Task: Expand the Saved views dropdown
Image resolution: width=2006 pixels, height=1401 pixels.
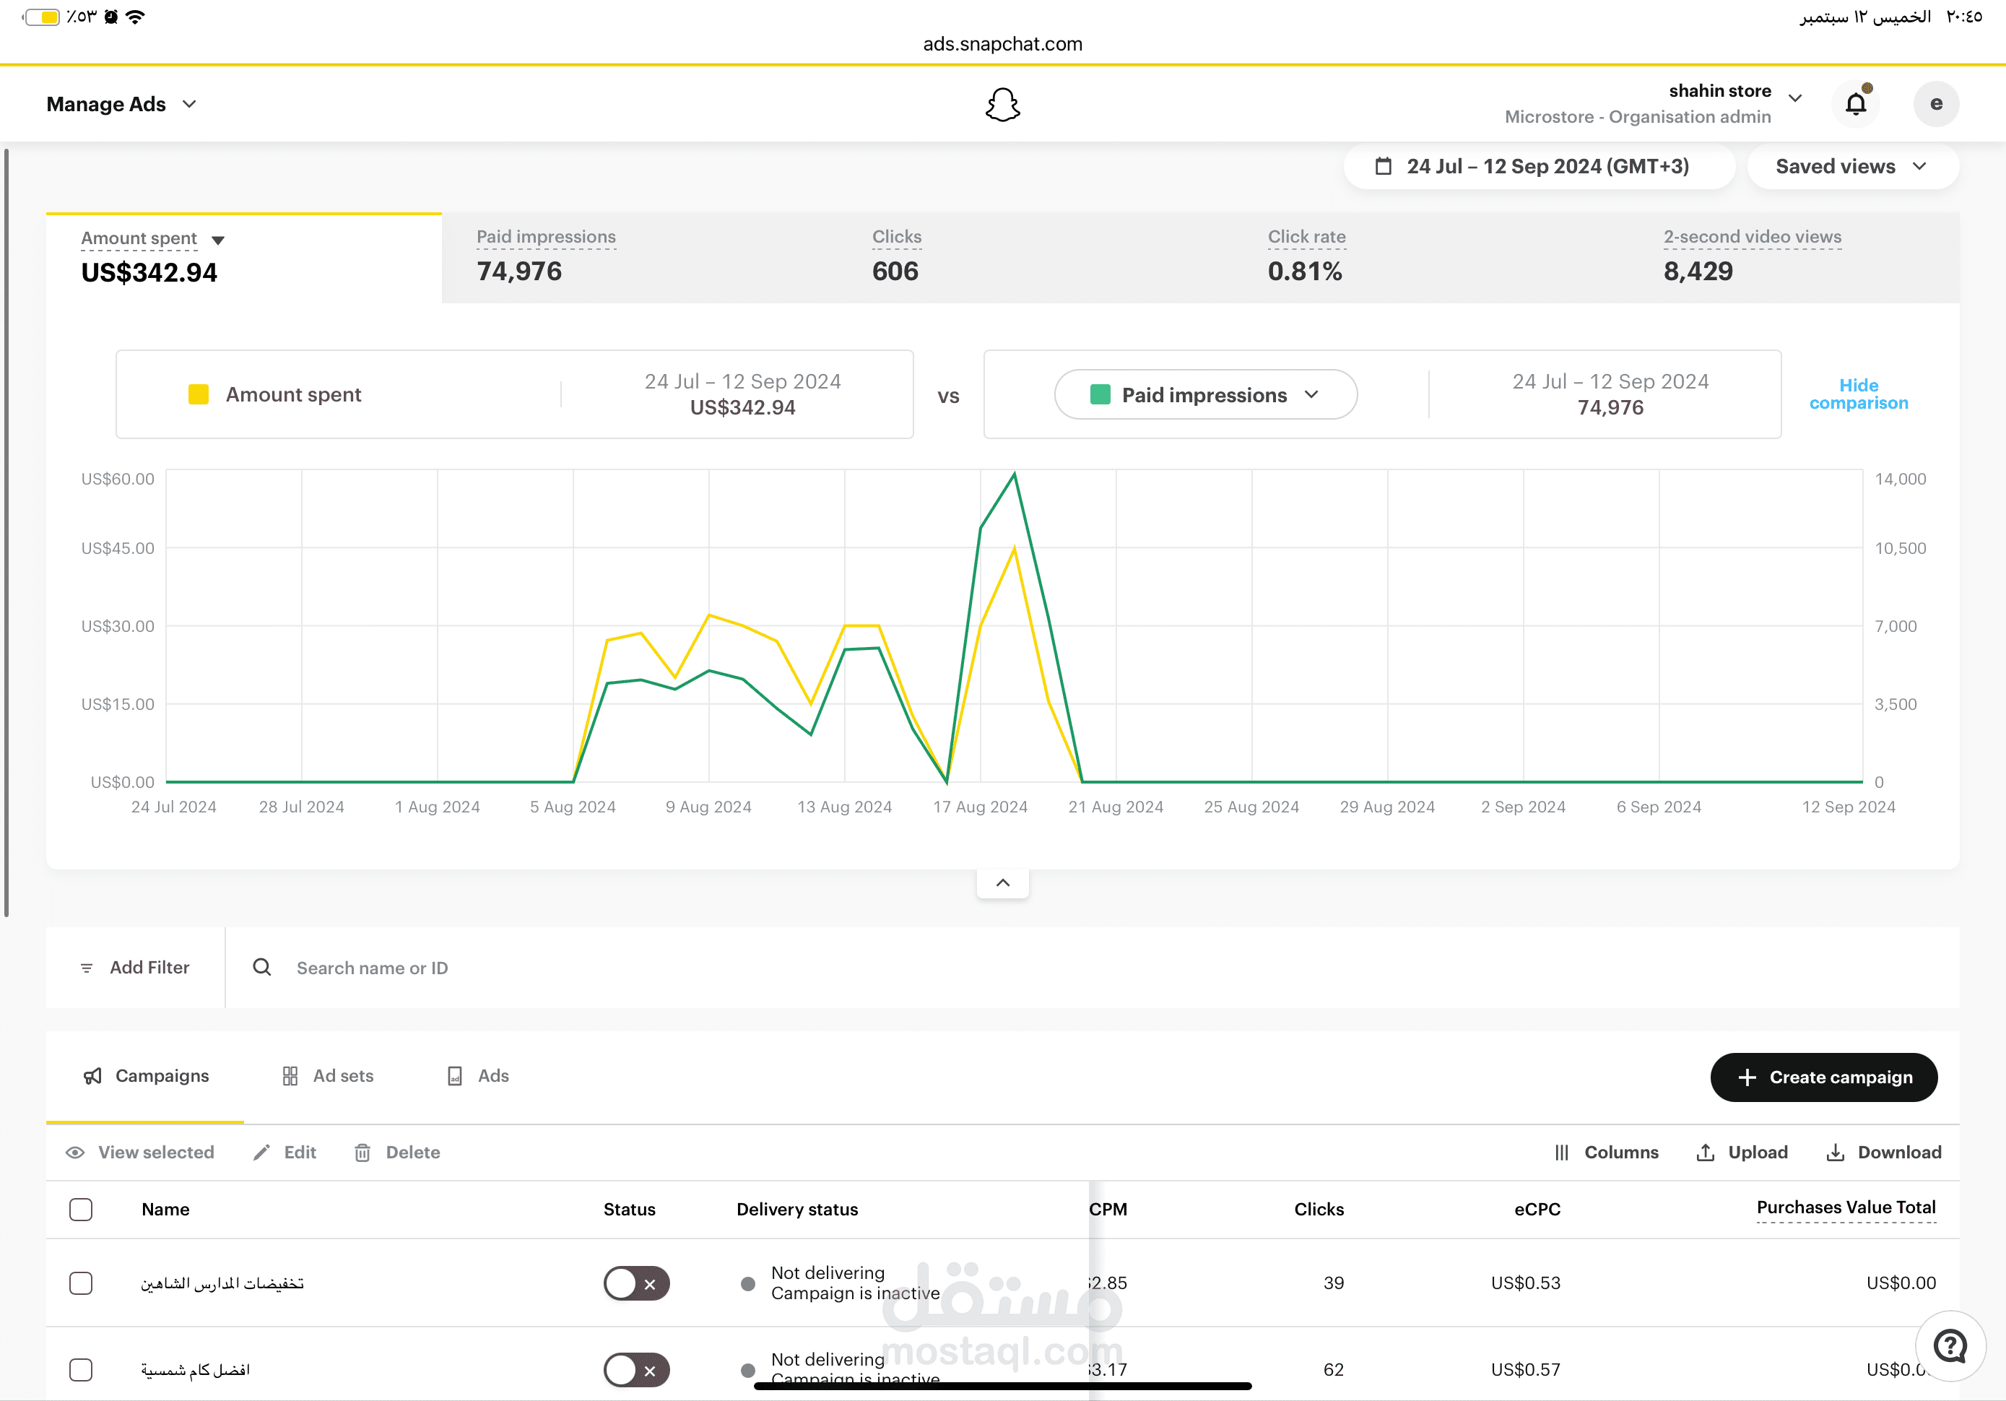Action: click(1851, 166)
